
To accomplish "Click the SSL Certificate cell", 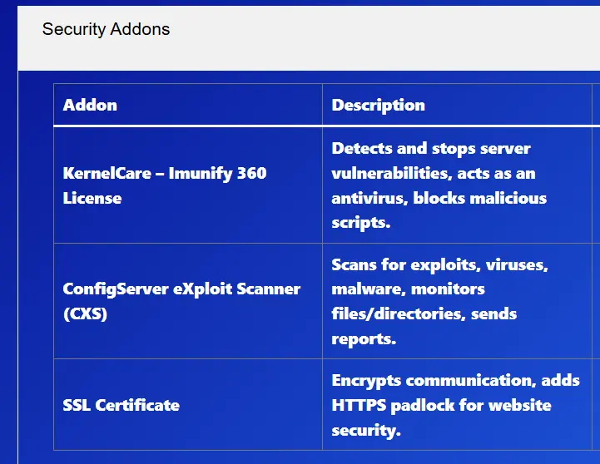I will click(x=188, y=405).
